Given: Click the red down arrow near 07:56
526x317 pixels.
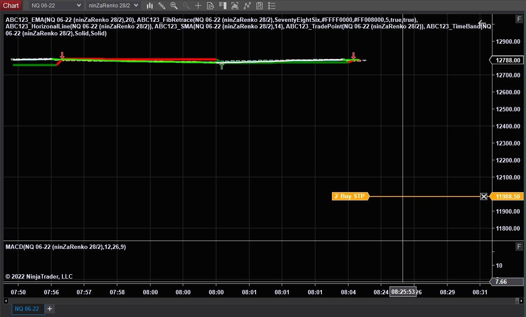Looking at the screenshot, I should pyautogui.click(x=62, y=55).
